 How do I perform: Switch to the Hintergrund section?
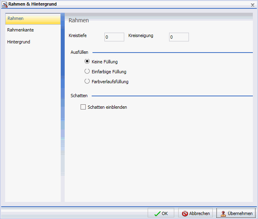click(19, 42)
